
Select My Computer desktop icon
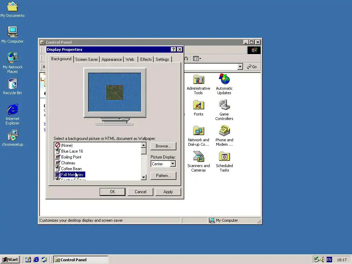[12, 35]
